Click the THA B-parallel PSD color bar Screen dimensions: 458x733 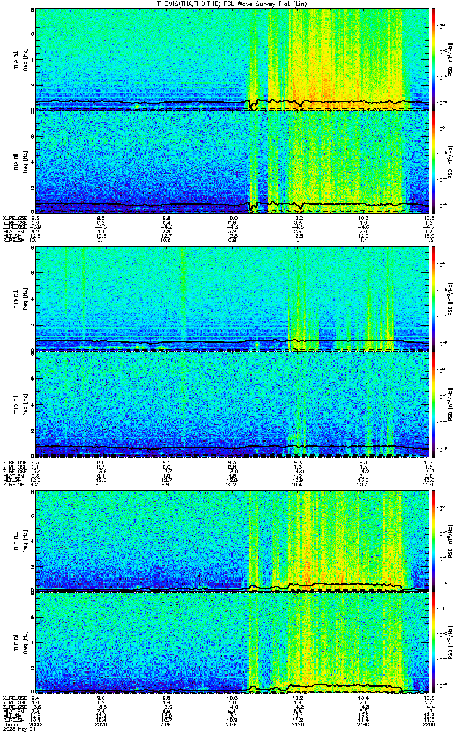[434, 162]
